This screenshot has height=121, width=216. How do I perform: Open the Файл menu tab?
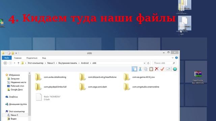click(7, 58)
